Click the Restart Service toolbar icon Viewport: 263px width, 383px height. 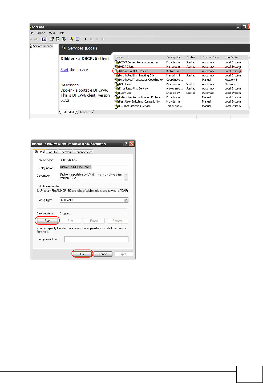click(x=103, y=39)
